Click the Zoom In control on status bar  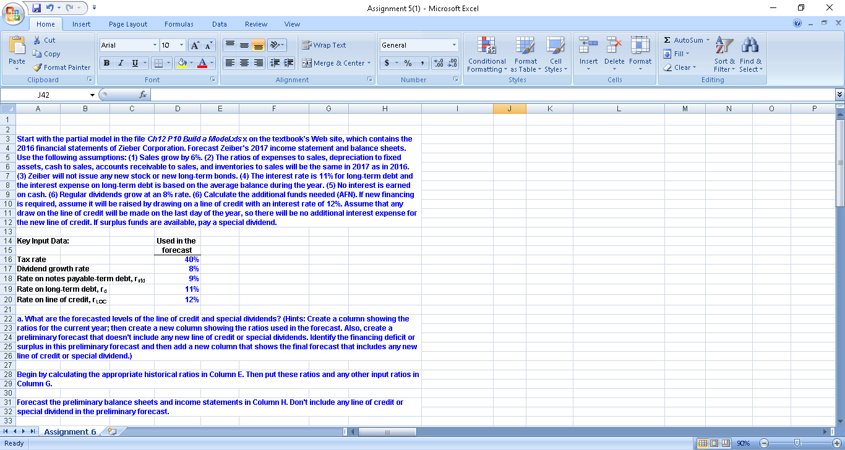point(837,443)
